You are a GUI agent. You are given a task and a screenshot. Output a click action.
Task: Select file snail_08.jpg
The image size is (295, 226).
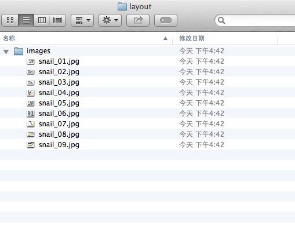click(x=59, y=134)
